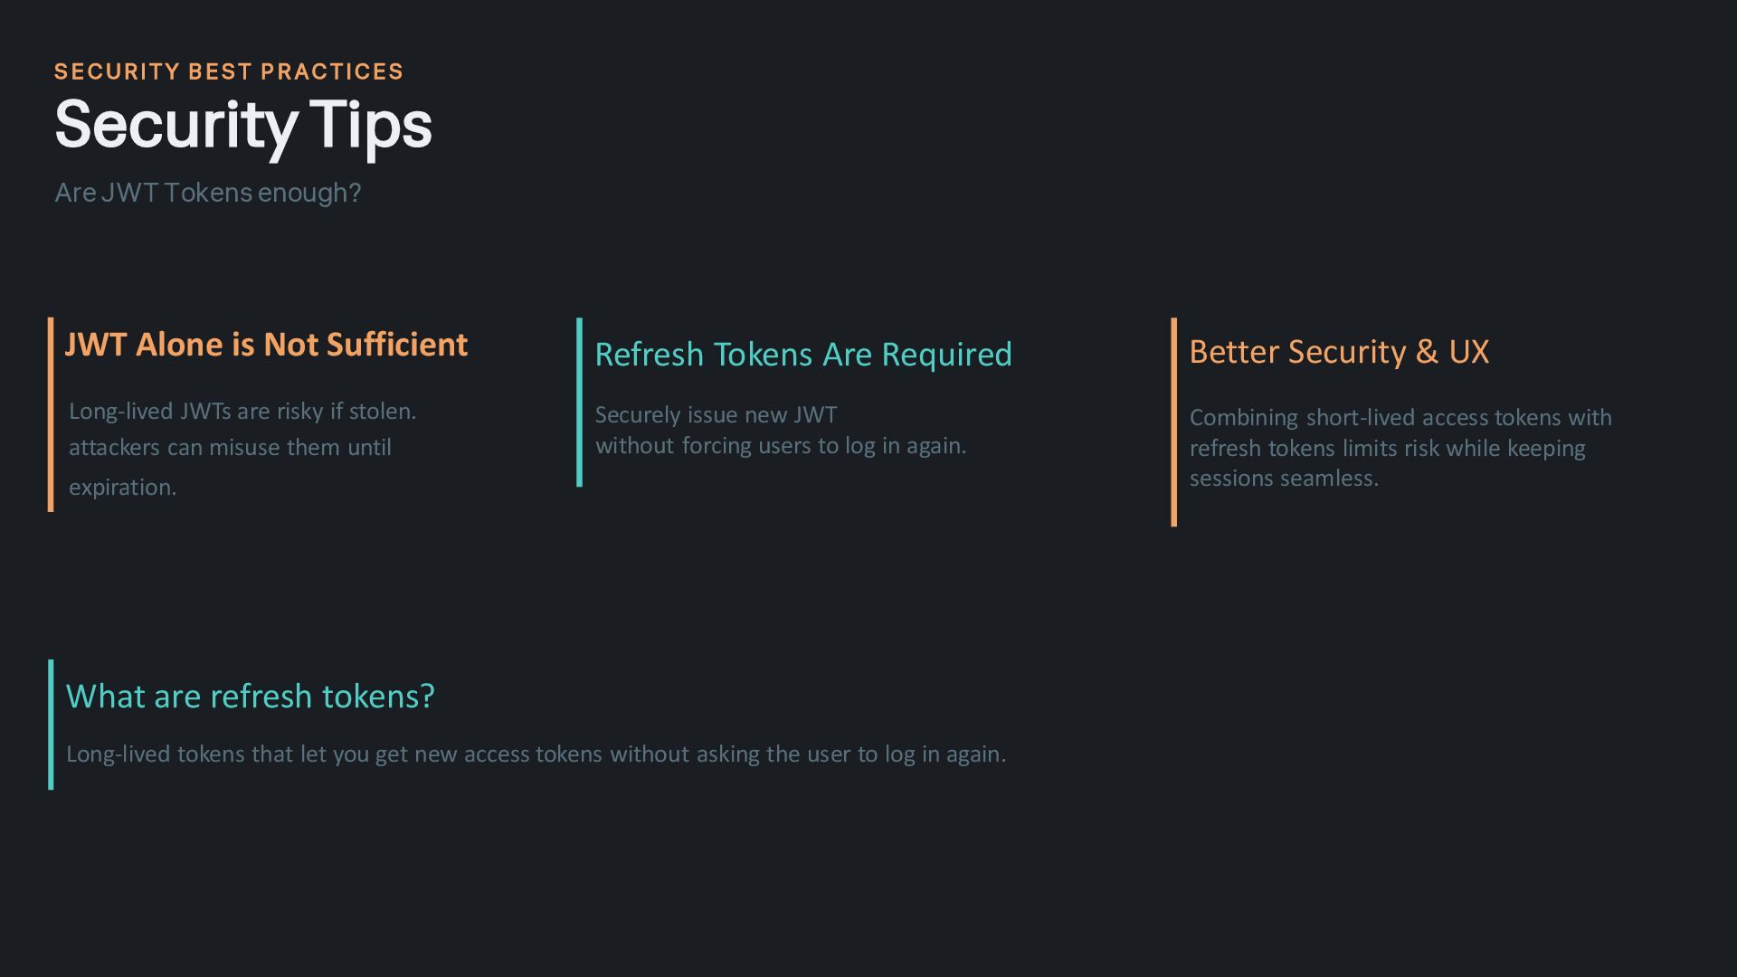
Task: Click the "attackers can misuse them until" line
Action: coord(230,447)
